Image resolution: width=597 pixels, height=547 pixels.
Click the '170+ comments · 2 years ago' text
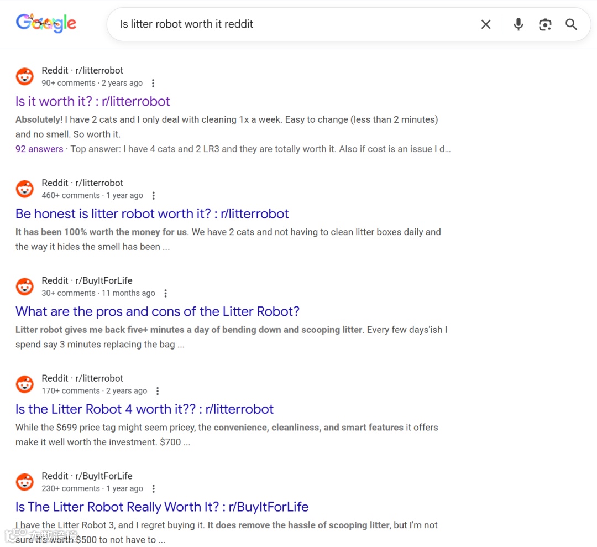[95, 391]
